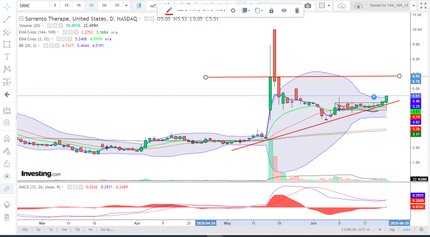This screenshot has width=430, height=237.
Task: Toggle magnet mode
Action: click(7, 139)
